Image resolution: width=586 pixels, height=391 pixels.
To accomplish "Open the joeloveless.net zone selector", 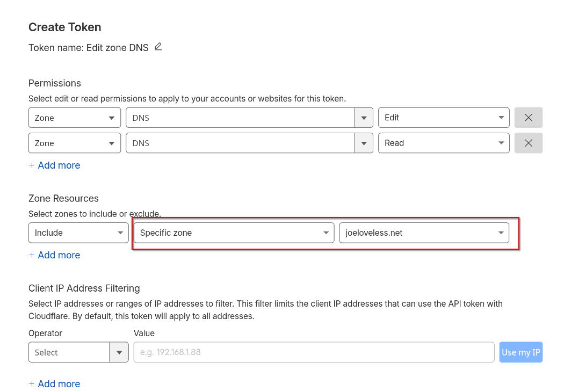I will tap(424, 233).
